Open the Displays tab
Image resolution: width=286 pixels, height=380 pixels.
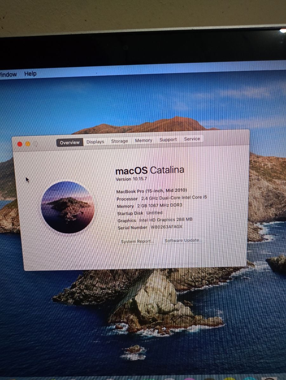(95, 142)
